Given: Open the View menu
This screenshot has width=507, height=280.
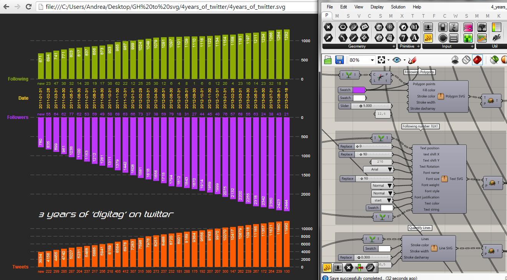Looking at the screenshot, I should pos(359,7).
